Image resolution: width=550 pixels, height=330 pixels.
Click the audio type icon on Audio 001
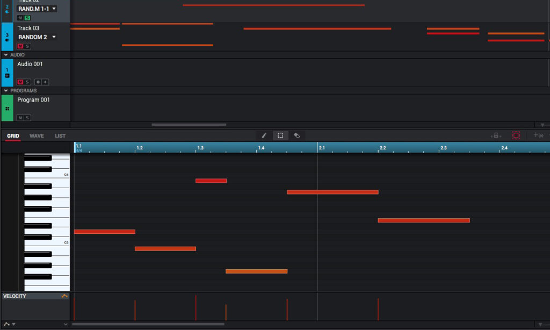click(7, 75)
